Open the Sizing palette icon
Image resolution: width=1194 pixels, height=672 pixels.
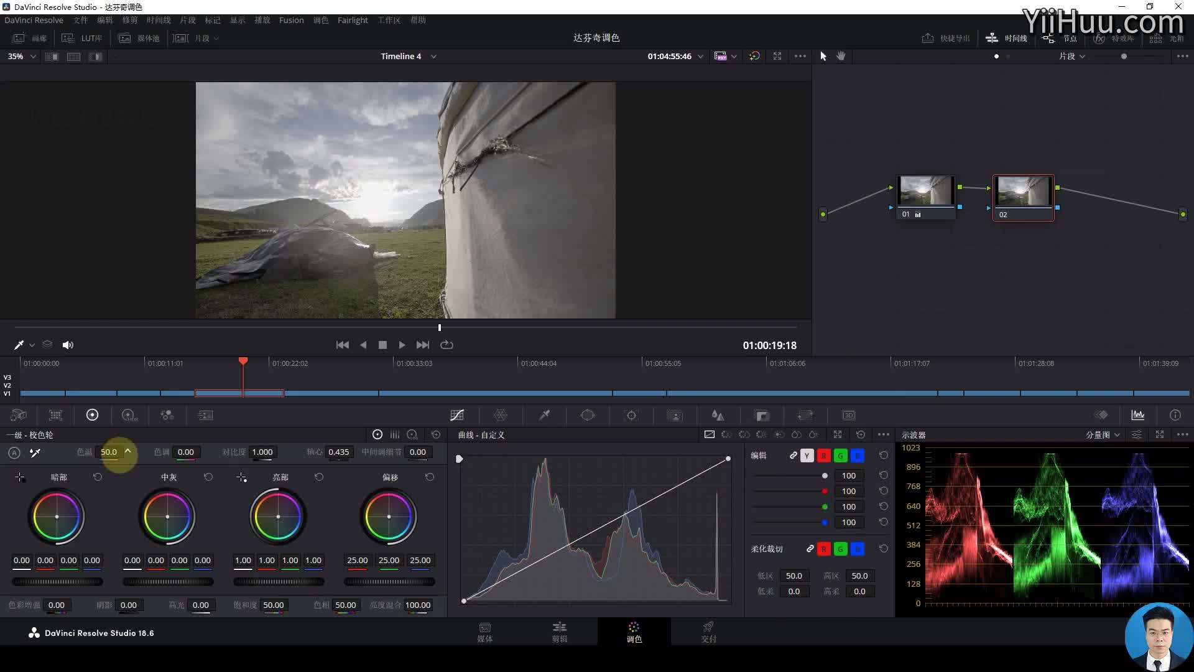point(805,415)
